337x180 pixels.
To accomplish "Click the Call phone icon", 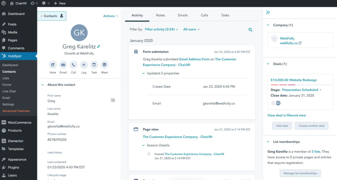I will (x=73, y=65).
